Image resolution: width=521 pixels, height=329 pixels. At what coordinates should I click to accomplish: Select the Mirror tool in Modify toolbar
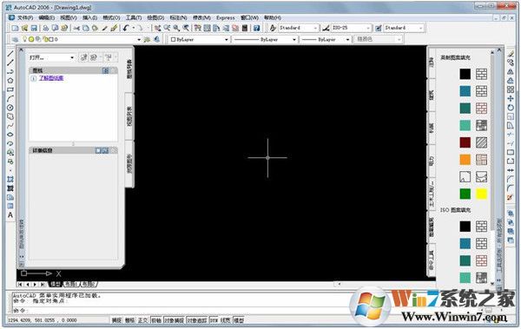(511, 71)
